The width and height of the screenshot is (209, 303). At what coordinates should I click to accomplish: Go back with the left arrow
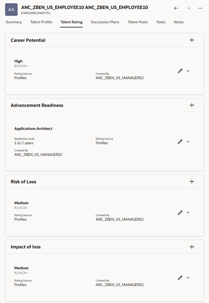(x=176, y=8)
